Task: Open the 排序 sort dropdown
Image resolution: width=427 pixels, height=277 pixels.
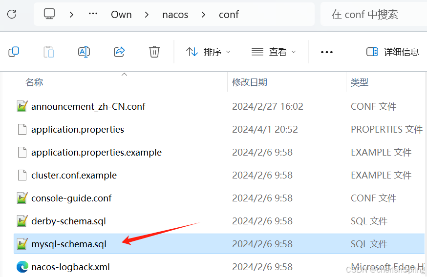Action: pos(208,52)
